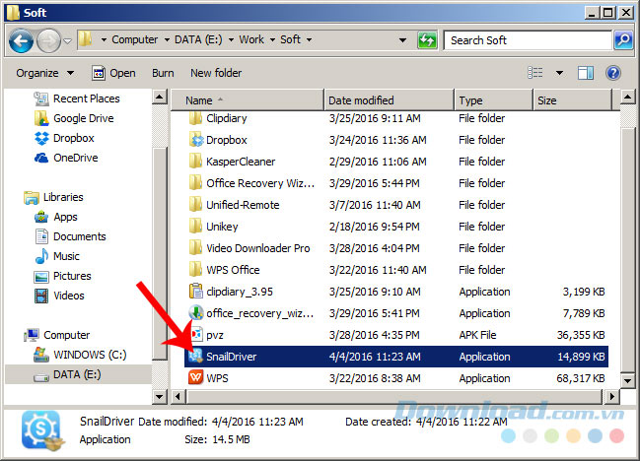Viewport: 640px width, 461px height.
Task: Click SnailDriver large icon in details pane
Action: coord(42,431)
